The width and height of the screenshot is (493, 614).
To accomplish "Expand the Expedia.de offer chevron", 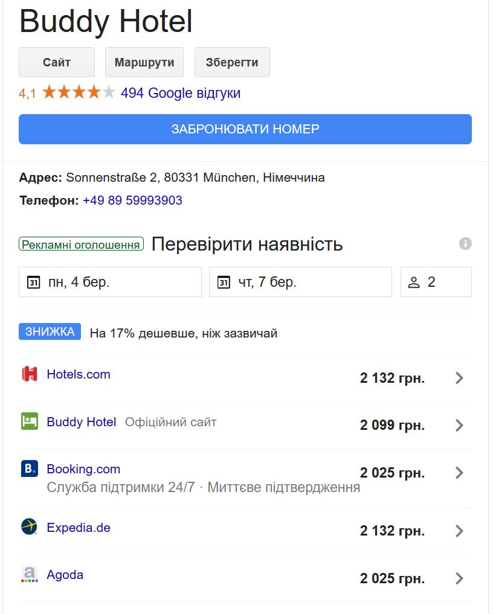I will [x=459, y=531].
